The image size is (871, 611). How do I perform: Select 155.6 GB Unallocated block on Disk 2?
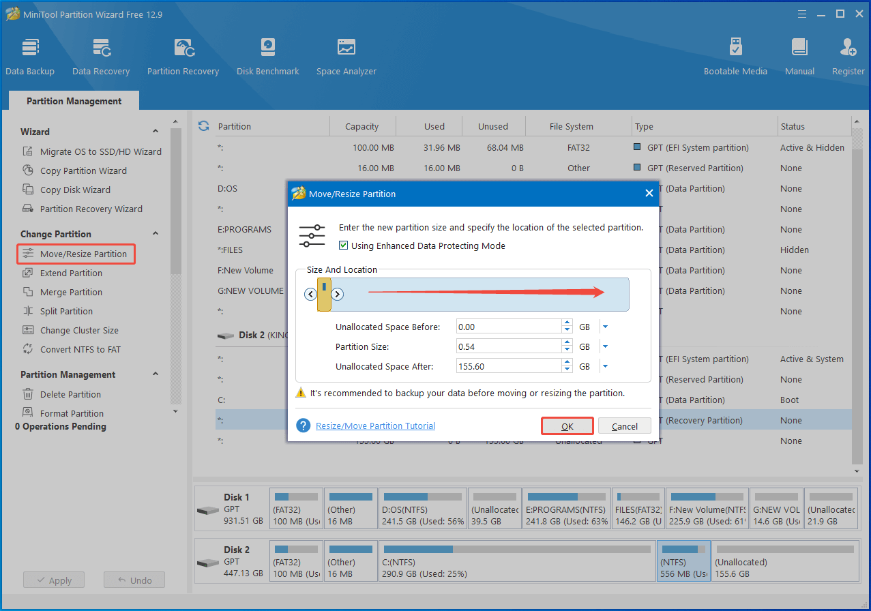tap(784, 561)
